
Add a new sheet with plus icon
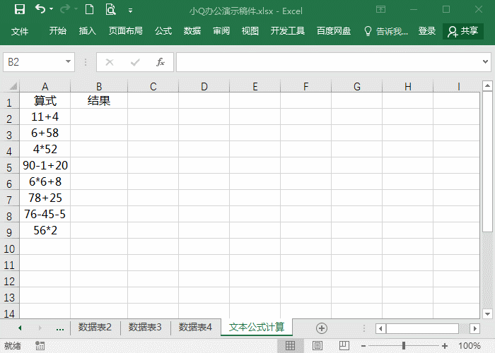pos(321,328)
